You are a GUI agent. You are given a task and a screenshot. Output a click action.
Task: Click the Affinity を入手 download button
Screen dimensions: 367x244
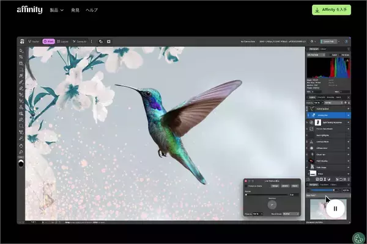click(331, 10)
